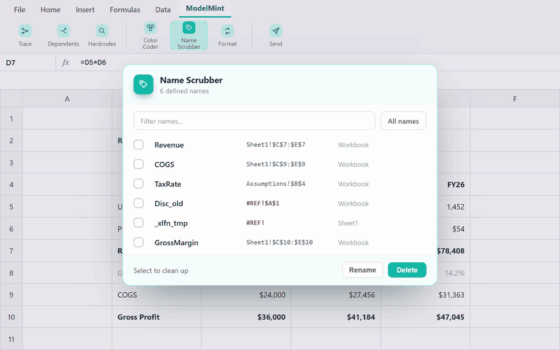The image size is (560, 350).
Task: Run the Format tool
Action: 228,35
